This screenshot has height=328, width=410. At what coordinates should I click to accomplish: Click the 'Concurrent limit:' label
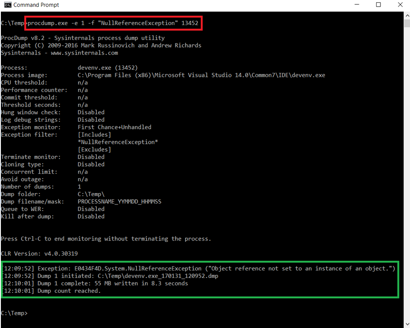pyautogui.click(x=29, y=172)
